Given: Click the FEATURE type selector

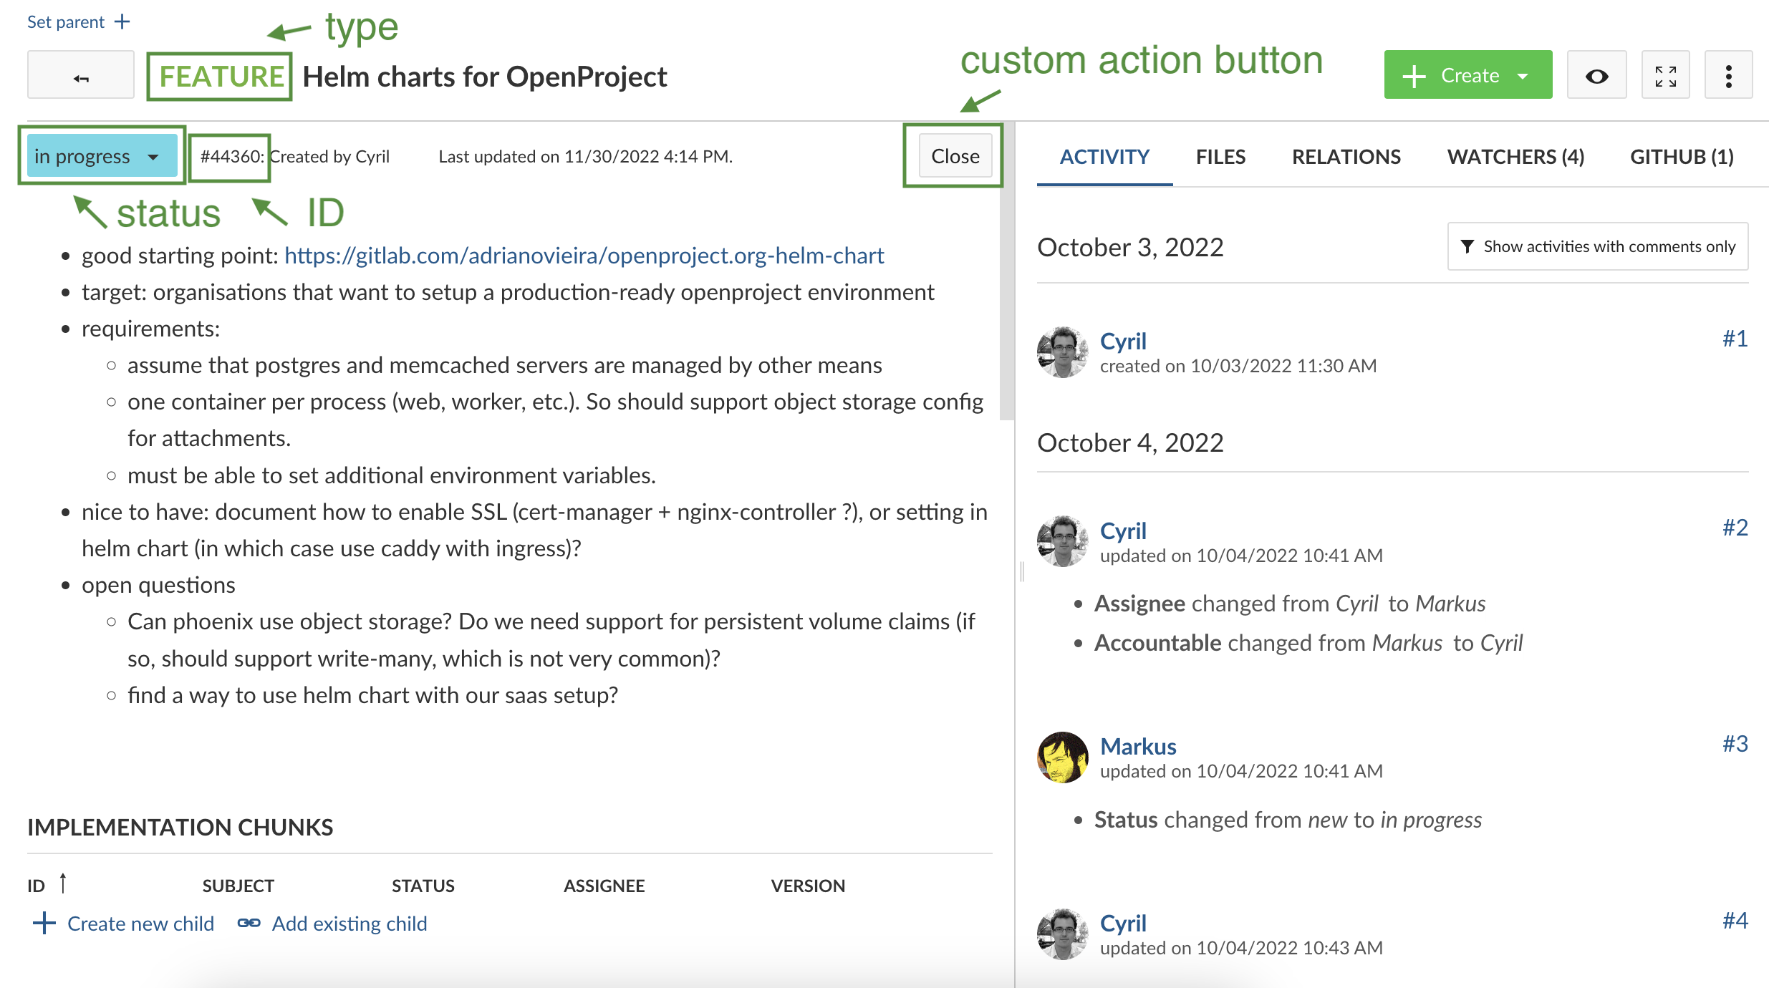Looking at the screenshot, I should [x=220, y=77].
